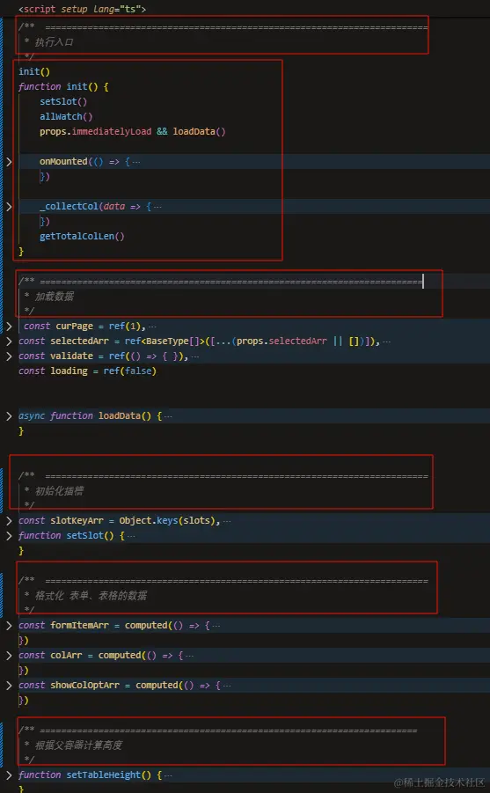This screenshot has height=793, width=490.
Task: Expand the setSlot function body
Action: click(9, 536)
